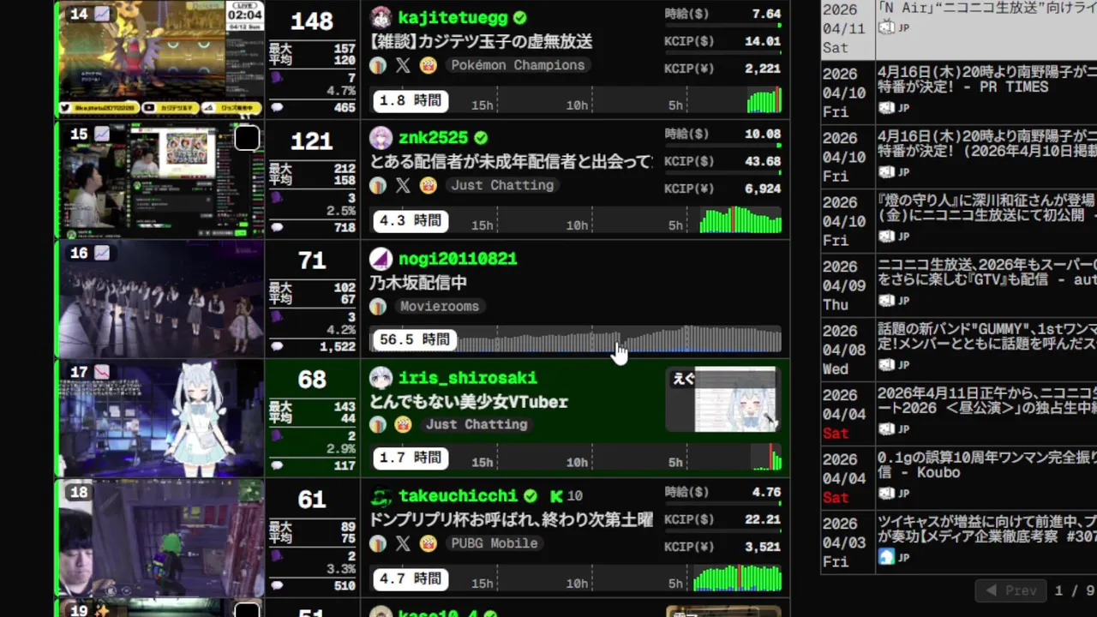Viewport: 1097px width, 617px height.
Task: Open channel iris_shirosaki link
Action: pos(467,378)
